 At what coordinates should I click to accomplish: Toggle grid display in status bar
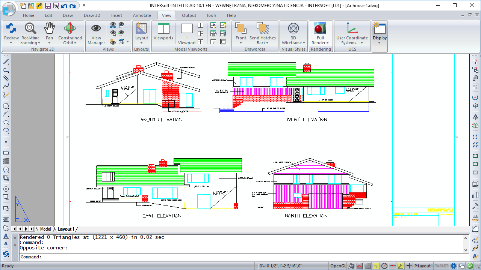[368, 266]
